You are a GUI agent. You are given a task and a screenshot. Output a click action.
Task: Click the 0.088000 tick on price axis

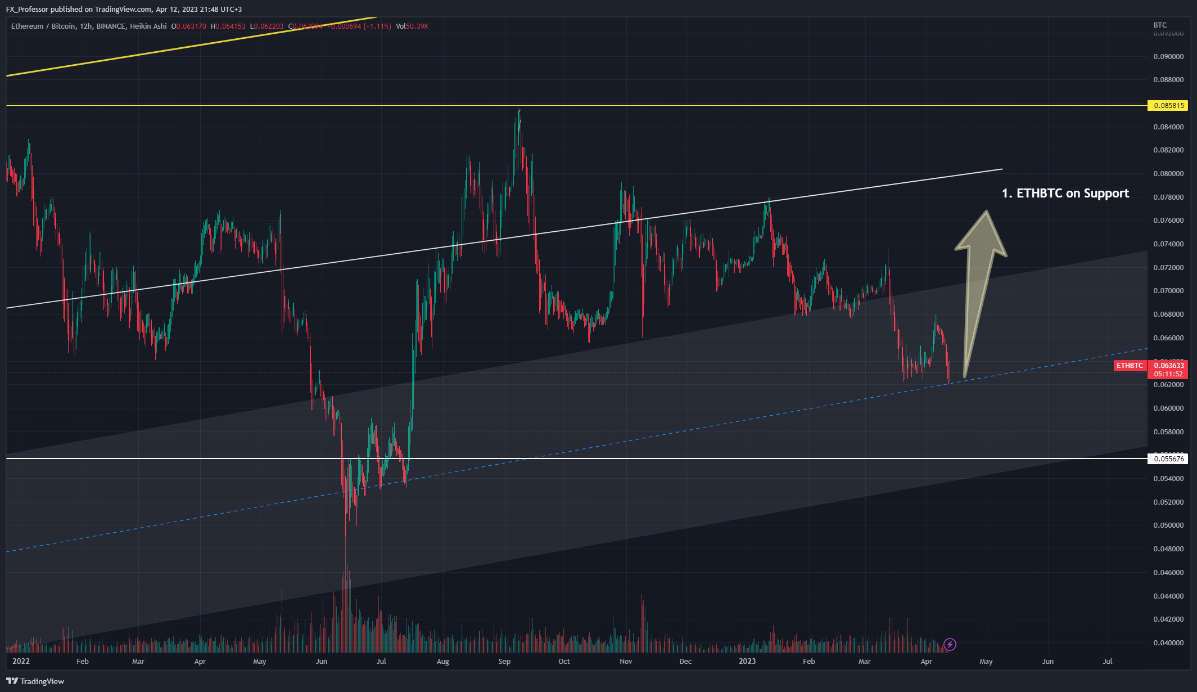[x=1168, y=80]
